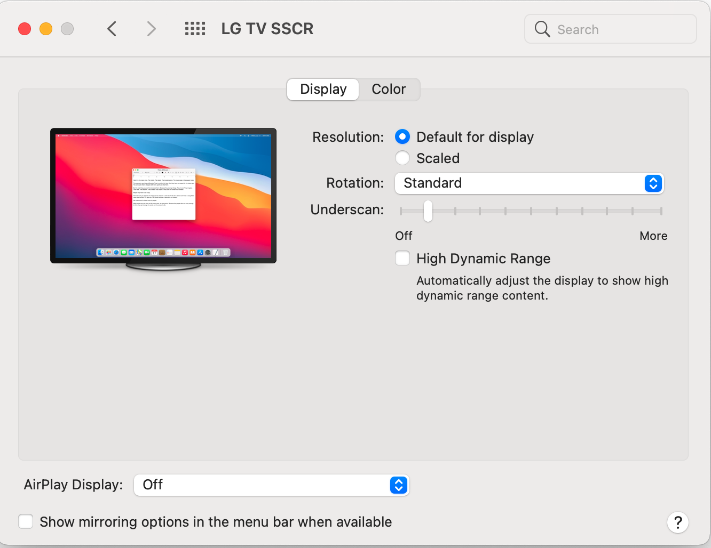Select Default for display resolution
This screenshot has height=548, width=711.
point(402,137)
